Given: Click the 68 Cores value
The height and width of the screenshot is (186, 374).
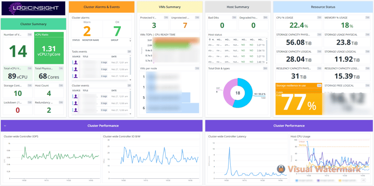Looking at the screenshot, I should pos(49,77).
